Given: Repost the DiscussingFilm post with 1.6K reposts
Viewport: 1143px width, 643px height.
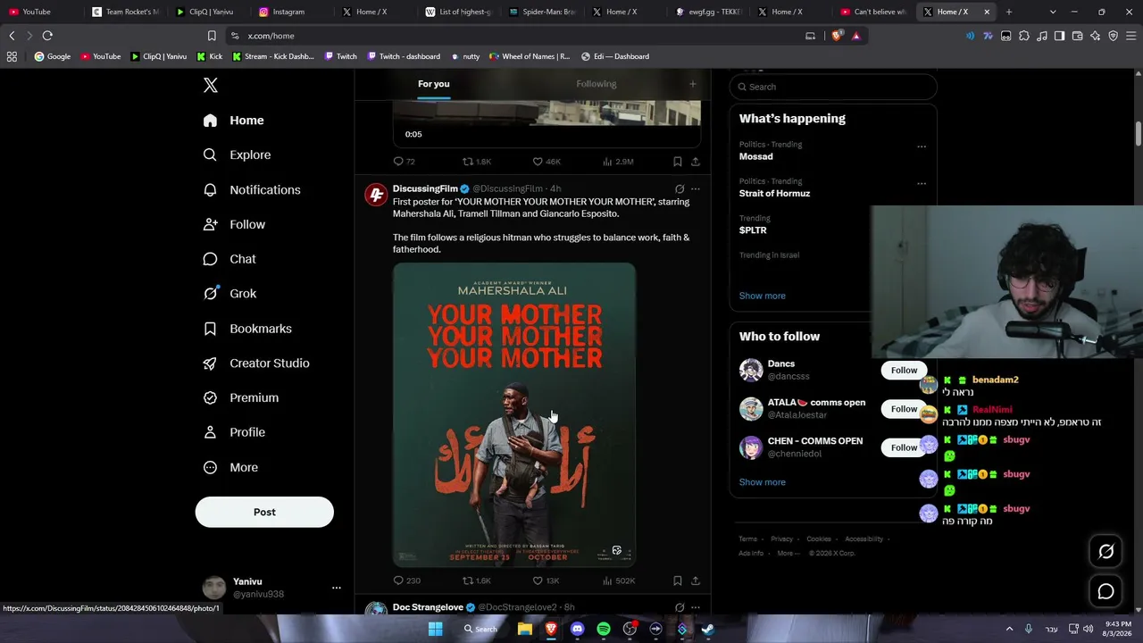Looking at the screenshot, I should pyautogui.click(x=476, y=580).
